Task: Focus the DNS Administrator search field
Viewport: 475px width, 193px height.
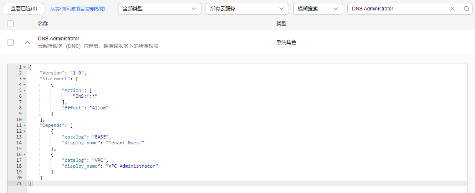Action: (x=398, y=9)
